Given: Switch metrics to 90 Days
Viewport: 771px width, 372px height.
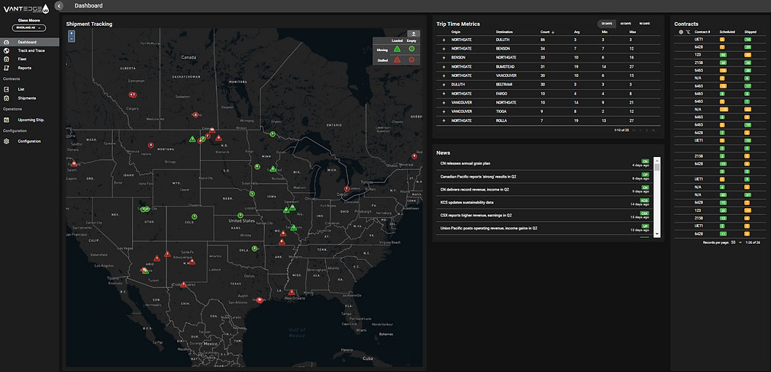Looking at the screenshot, I should (645, 24).
